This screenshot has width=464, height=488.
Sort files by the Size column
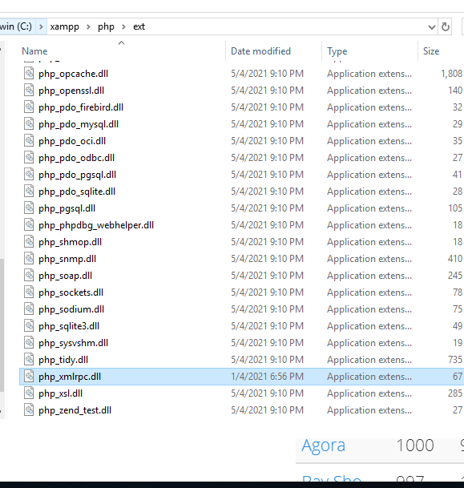[x=431, y=51]
